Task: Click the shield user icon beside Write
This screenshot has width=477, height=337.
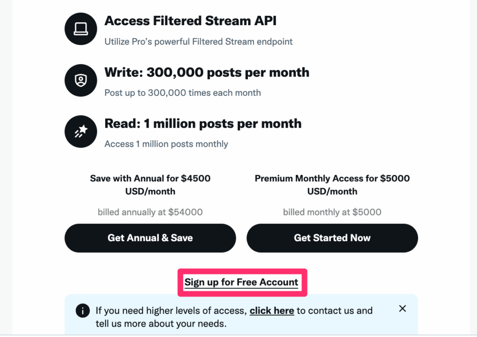Action: click(x=81, y=80)
